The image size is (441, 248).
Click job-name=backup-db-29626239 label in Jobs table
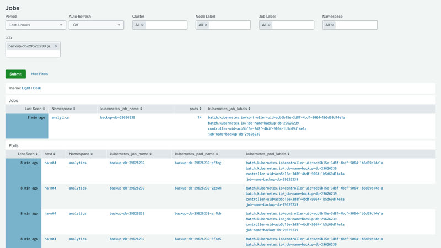click(x=234, y=134)
